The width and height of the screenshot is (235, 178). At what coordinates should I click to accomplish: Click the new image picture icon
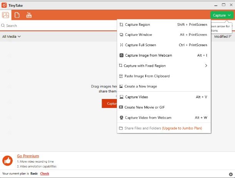pyautogui.click(x=121, y=86)
